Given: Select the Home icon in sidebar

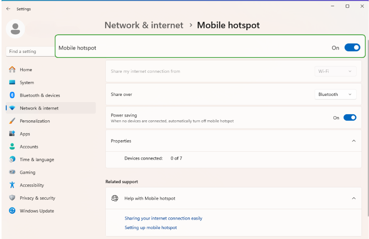Looking at the screenshot, I should point(12,69).
